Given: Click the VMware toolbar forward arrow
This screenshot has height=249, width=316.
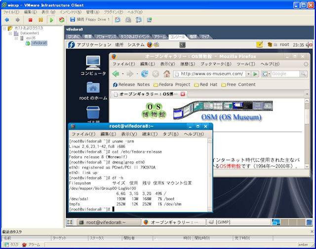Looking at the screenshot, I should tap(18, 20).
